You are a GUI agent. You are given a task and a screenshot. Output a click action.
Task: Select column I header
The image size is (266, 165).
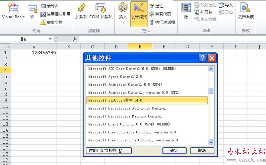coord(235,47)
